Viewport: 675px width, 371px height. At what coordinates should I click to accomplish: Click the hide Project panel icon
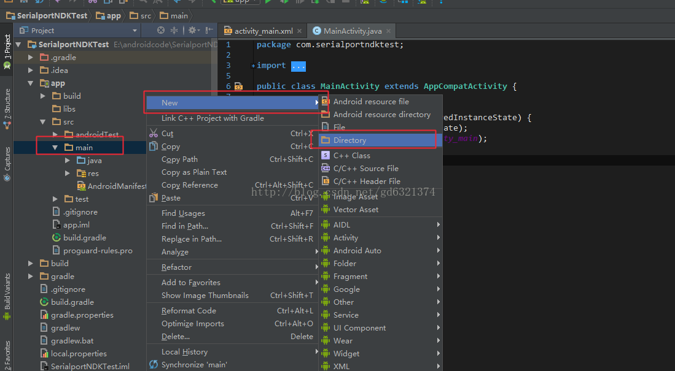(209, 30)
